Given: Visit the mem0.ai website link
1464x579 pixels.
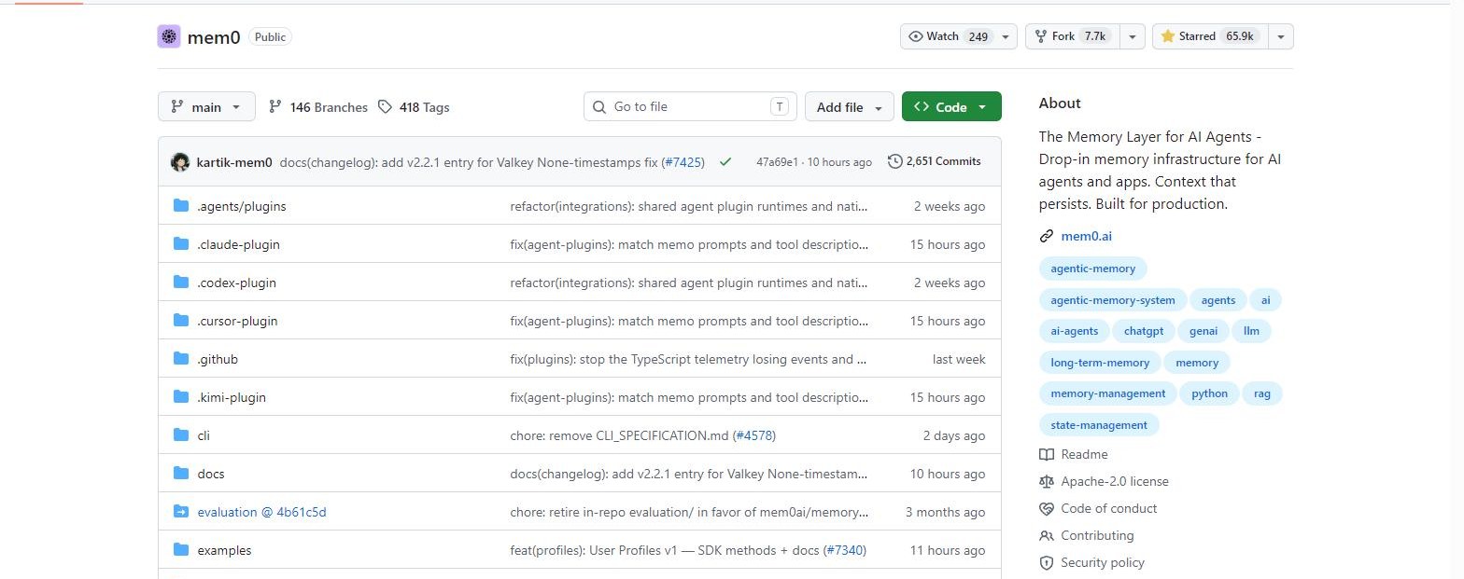Looking at the screenshot, I should point(1087,236).
